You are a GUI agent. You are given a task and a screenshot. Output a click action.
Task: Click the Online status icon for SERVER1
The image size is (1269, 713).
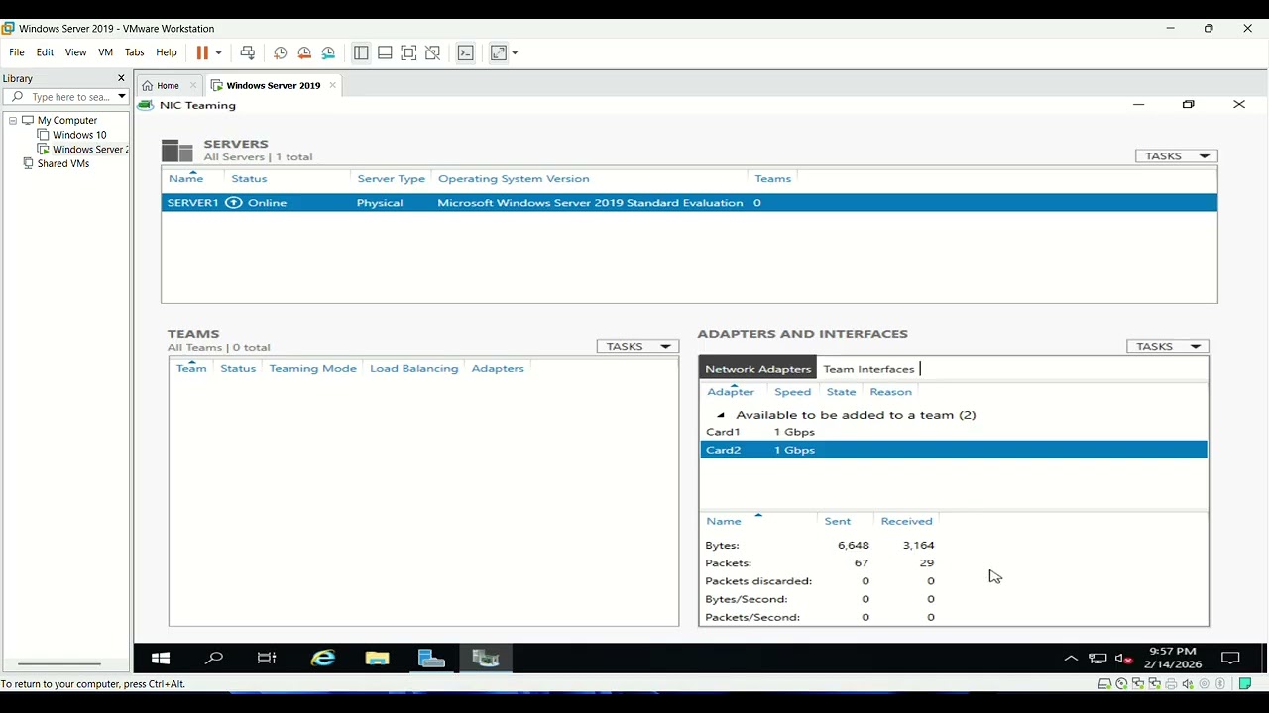coord(234,203)
